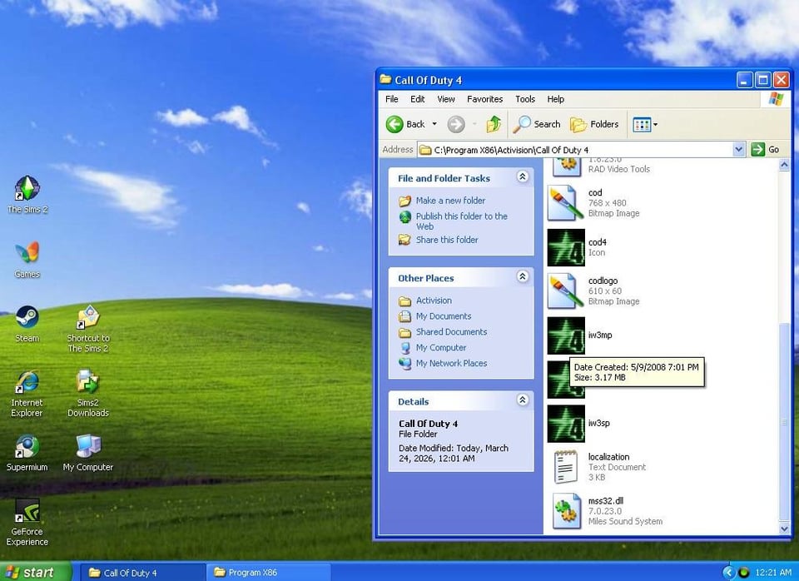Collapse the Other Places panel
This screenshot has width=799, height=581.
click(x=523, y=277)
